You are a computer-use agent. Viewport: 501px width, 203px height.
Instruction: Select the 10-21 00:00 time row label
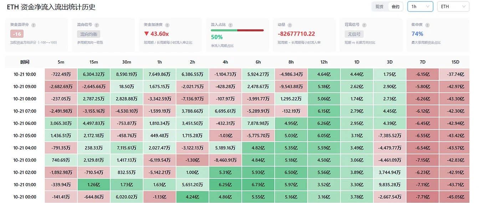[x=25, y=197]
